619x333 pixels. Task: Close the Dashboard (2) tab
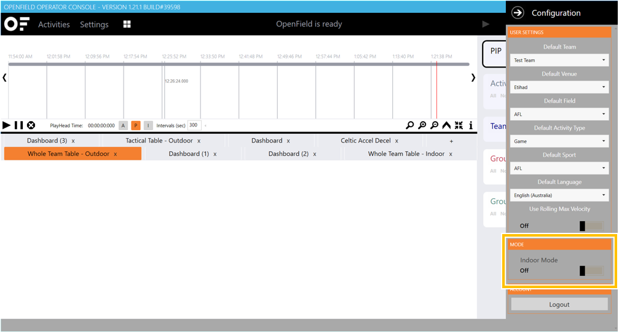pos(315,154)
